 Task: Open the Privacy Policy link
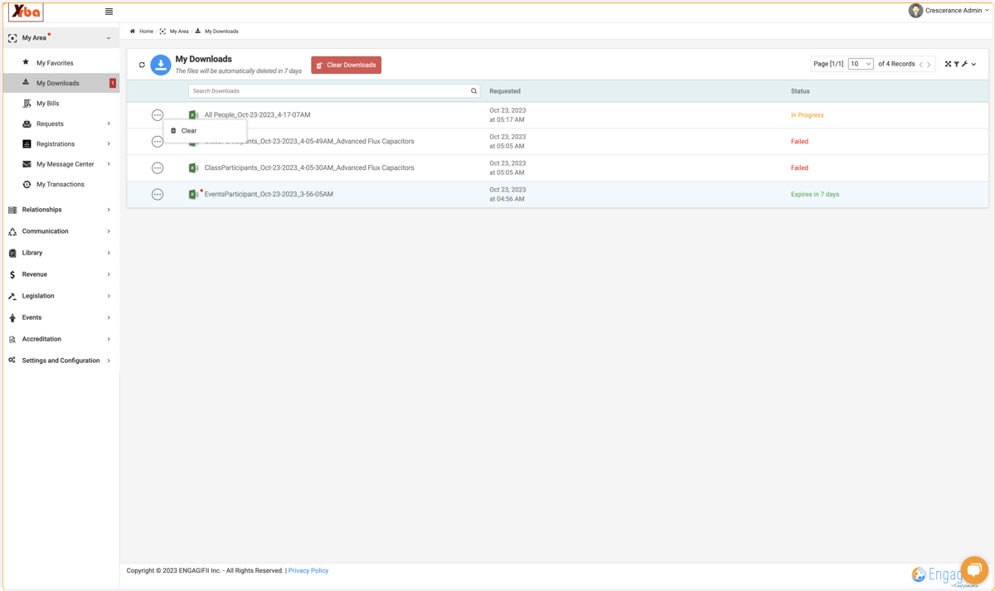[308, 570]
